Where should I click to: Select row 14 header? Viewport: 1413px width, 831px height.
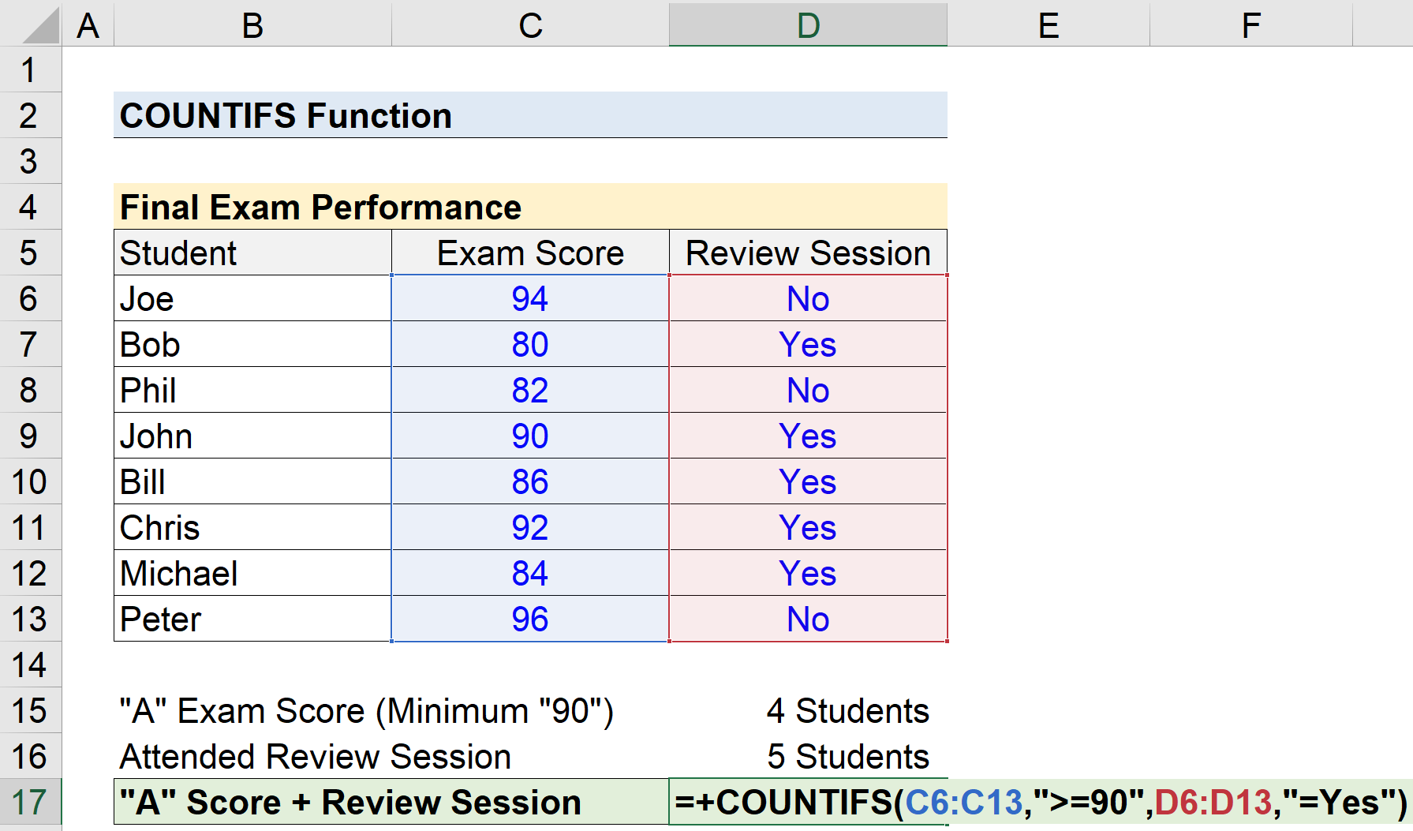point(30,664)
